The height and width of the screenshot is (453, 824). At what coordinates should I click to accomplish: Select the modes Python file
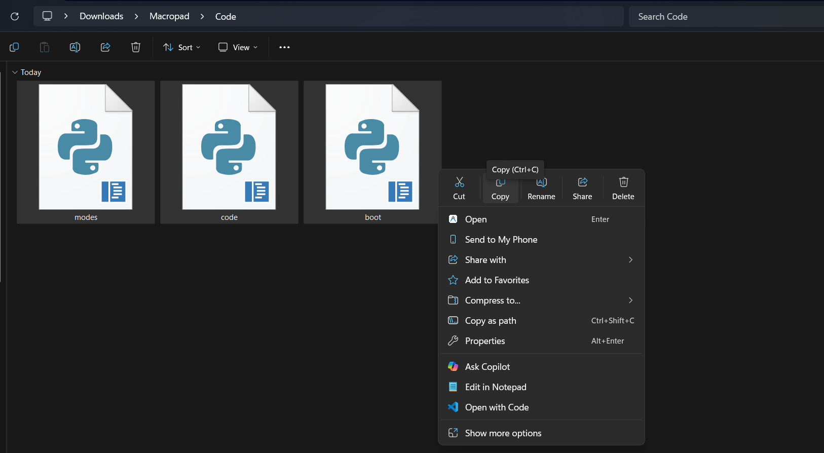click(x=86, y=152)
